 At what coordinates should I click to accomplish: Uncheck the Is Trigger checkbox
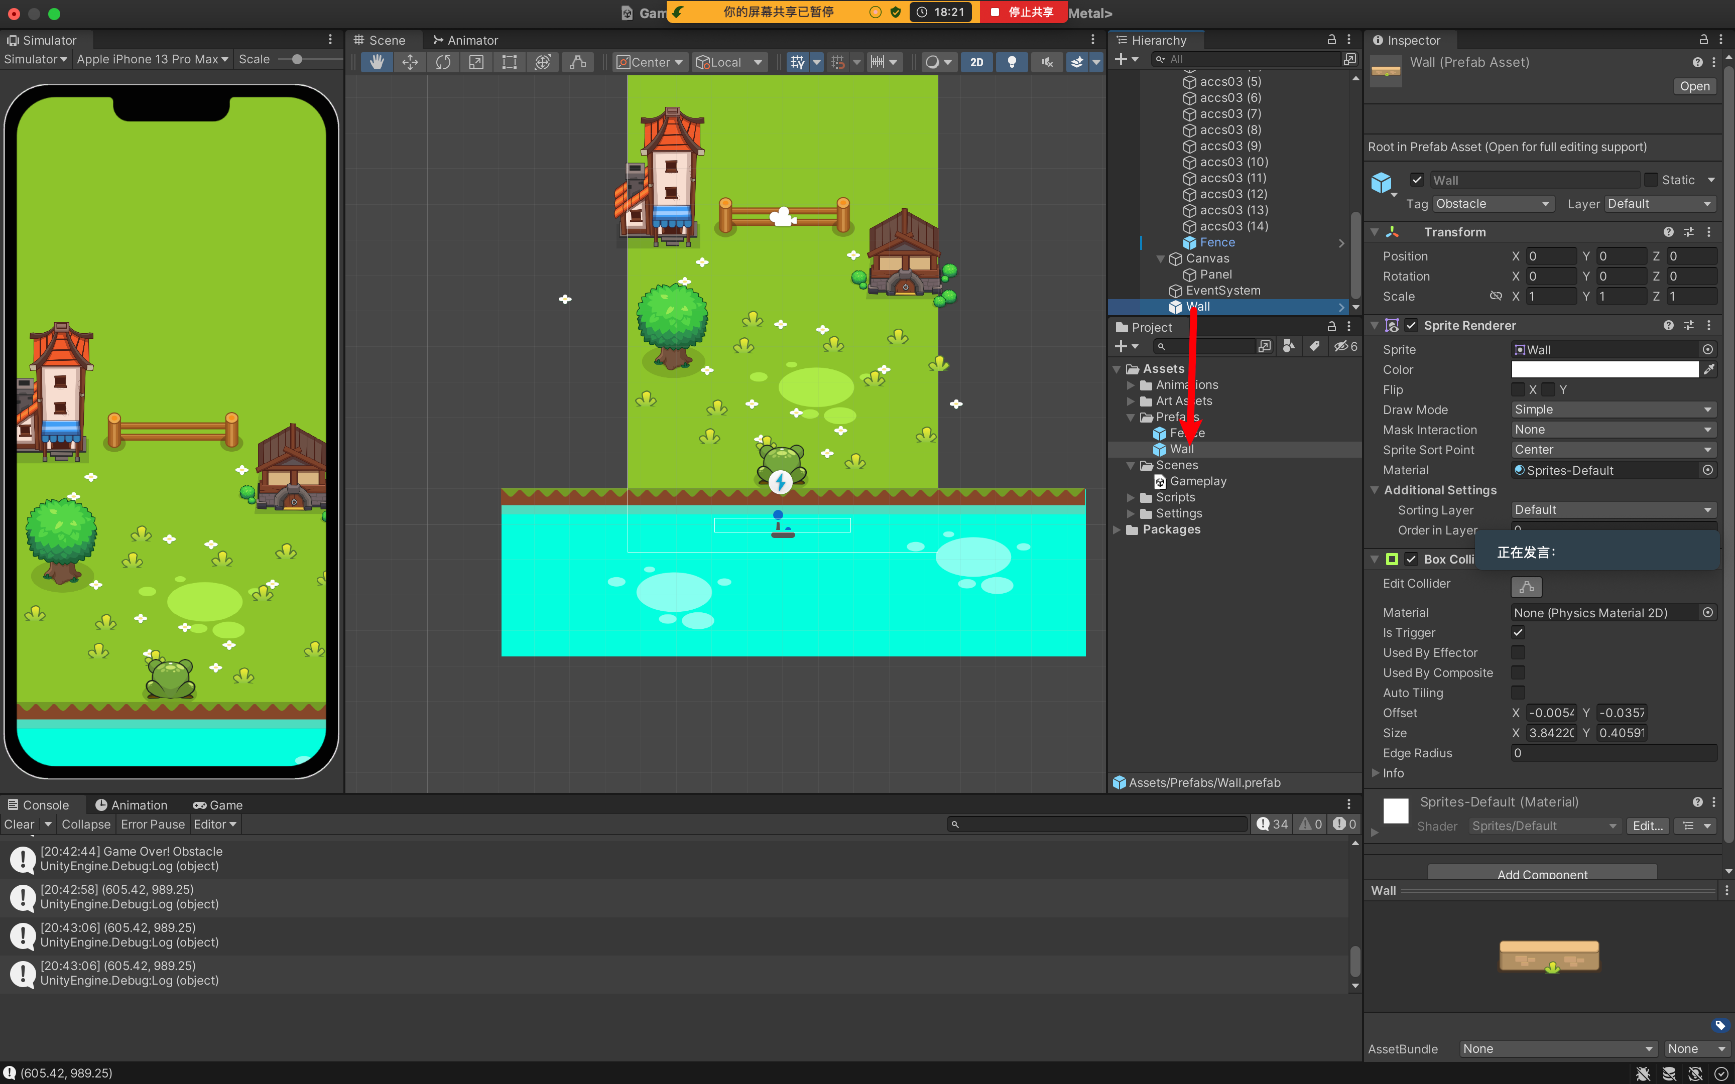tap(1518, 632)
